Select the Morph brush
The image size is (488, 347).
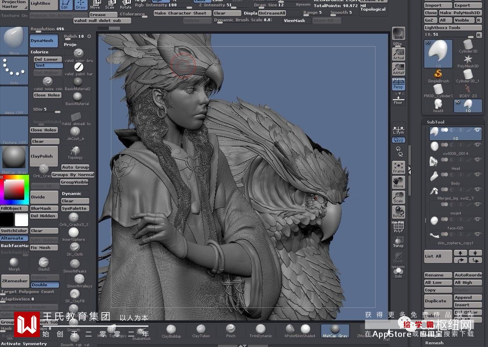14,264
